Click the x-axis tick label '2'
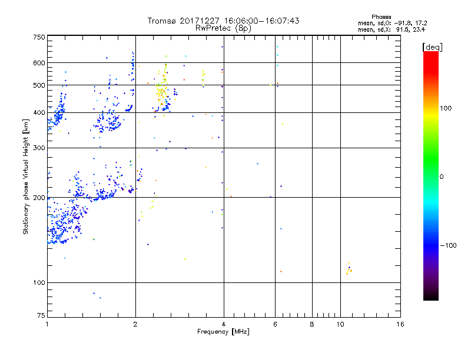Screen dimensions: 471x353 pos(135,324)
